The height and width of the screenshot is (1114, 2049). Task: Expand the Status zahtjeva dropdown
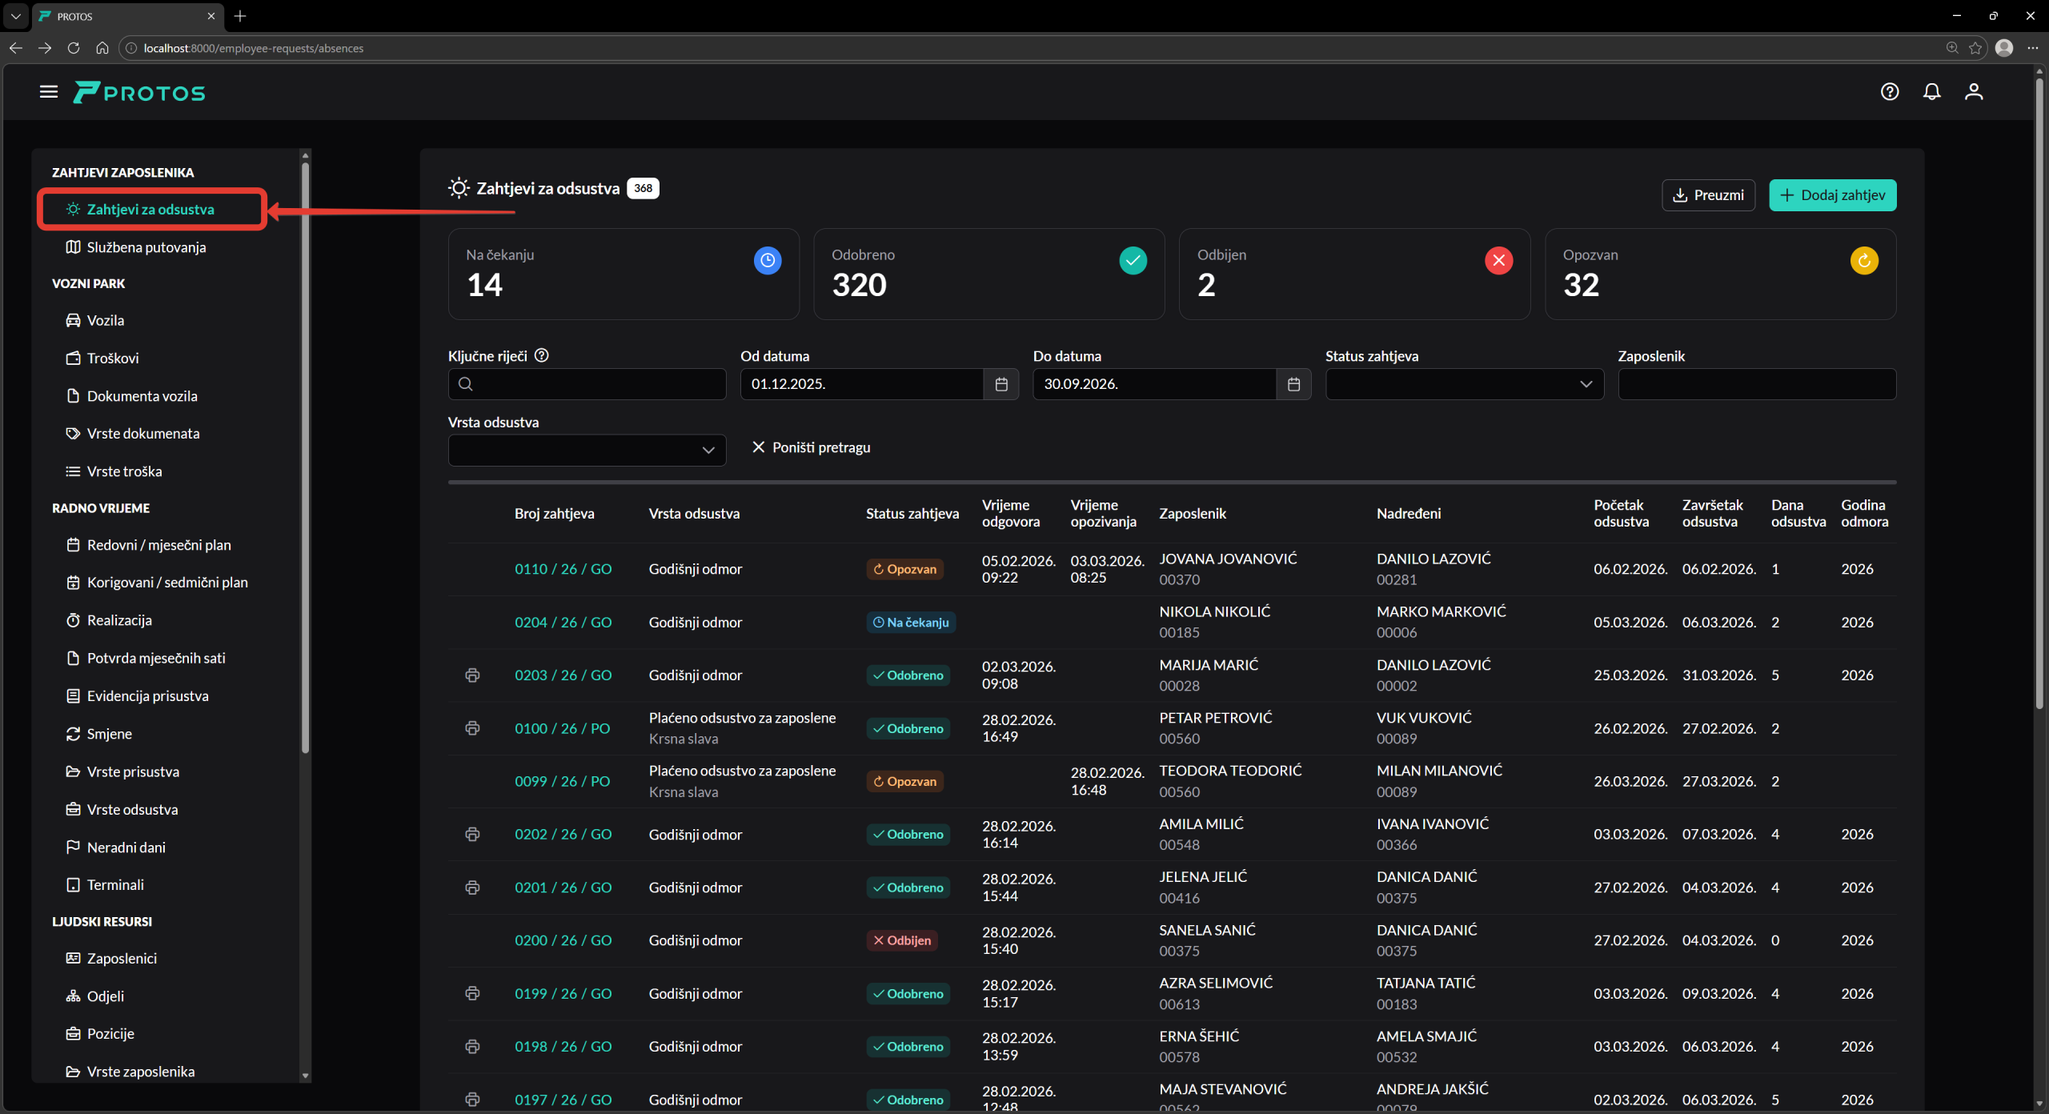point(1464,384)
